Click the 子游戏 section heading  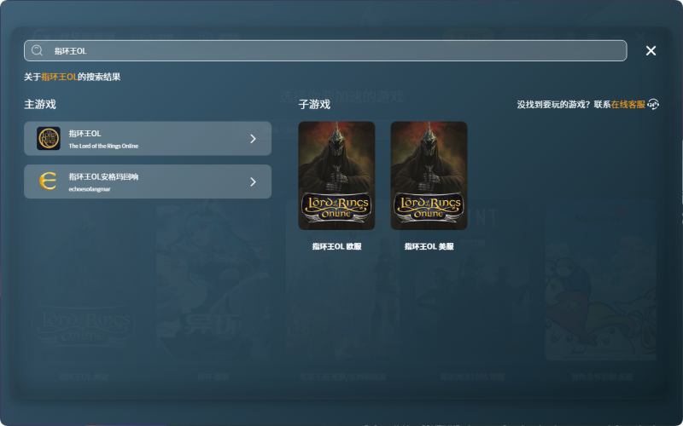point(314,104)
